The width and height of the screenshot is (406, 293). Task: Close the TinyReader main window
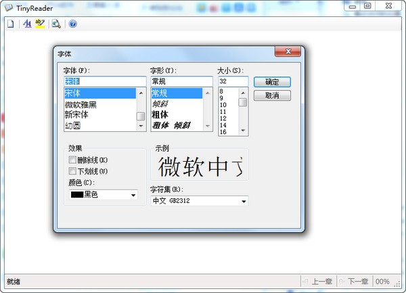pyautogui.click(x=388, y=5)
